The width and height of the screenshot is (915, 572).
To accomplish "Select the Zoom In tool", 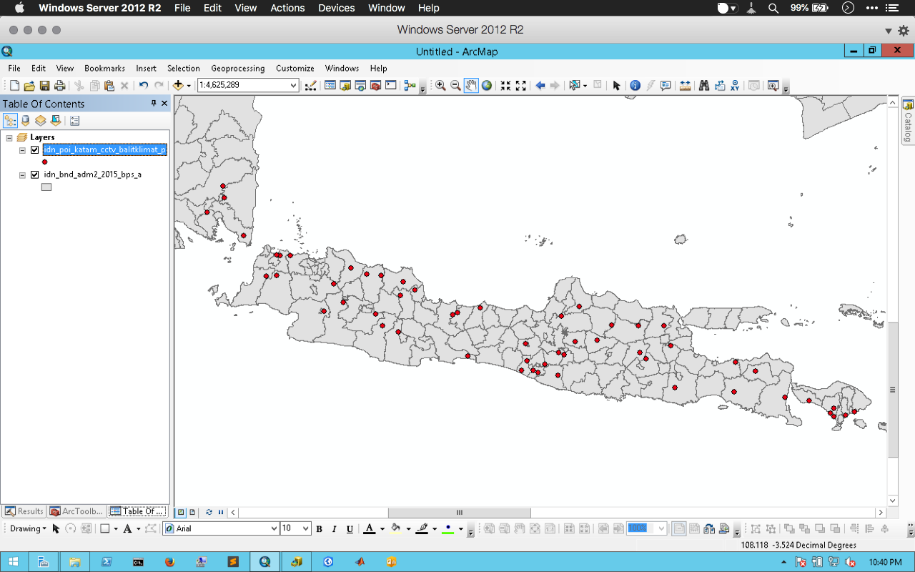I will pyautogui.click(x=440, y=86).
